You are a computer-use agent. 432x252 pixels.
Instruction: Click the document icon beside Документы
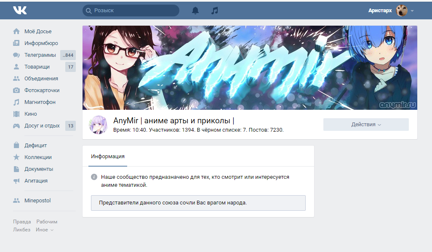coord(16,169)
